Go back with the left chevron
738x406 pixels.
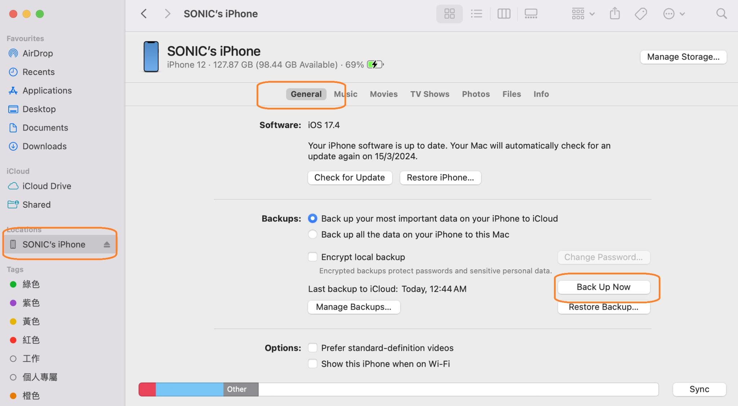tap(144, 14)
